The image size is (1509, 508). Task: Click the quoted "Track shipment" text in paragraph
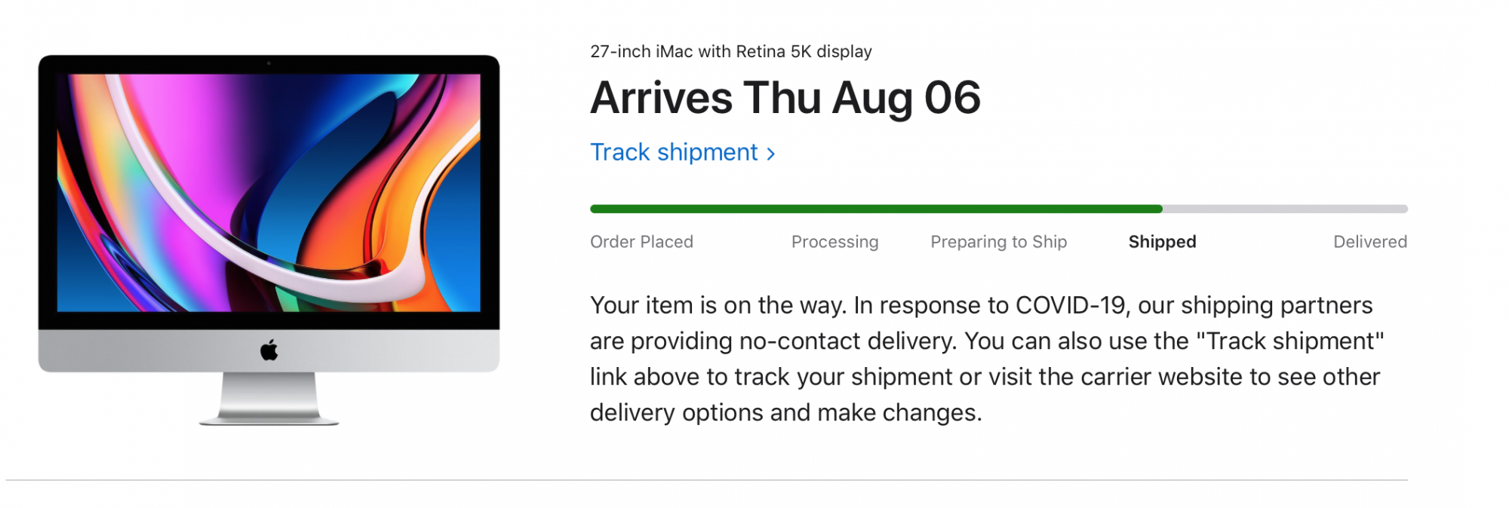pyautogui.click(x=1290, y=341)
